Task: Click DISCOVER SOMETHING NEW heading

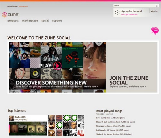Action: click(51, 83)
